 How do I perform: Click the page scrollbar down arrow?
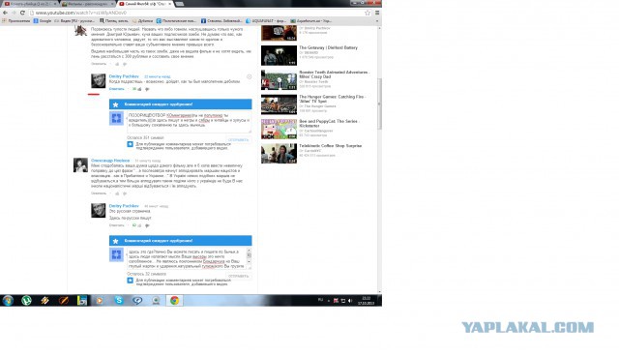[x=379, y=291]
